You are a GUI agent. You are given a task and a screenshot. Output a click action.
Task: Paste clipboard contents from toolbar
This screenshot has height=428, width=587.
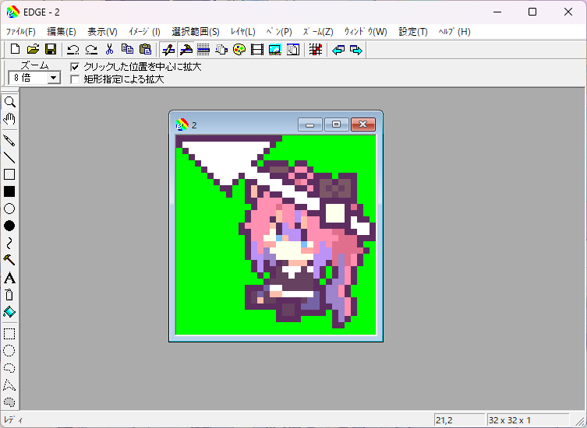tap(145, 49)
